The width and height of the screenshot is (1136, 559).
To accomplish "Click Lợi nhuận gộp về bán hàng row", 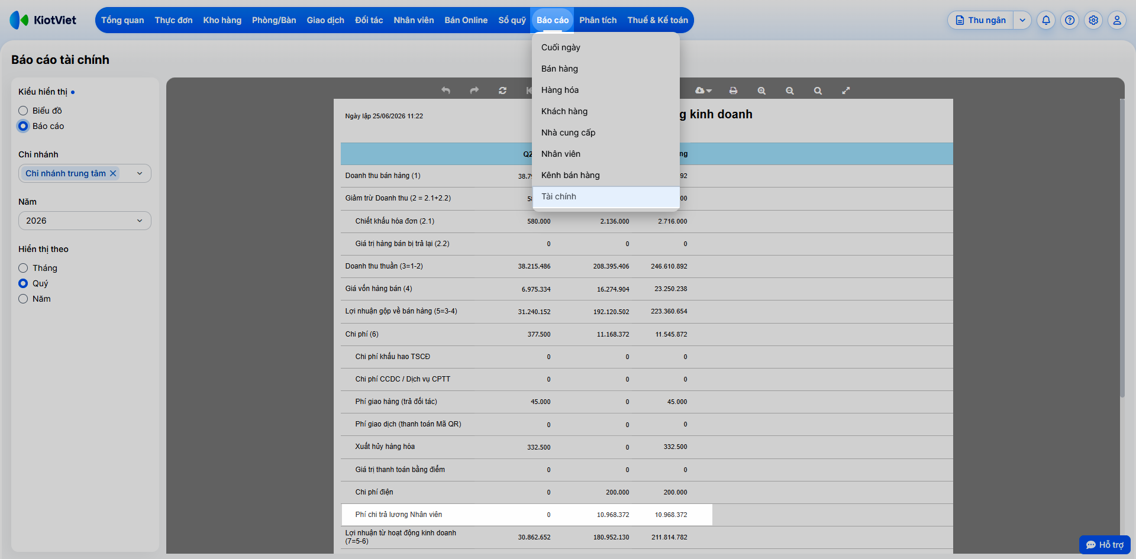I will tap(647, 311).
